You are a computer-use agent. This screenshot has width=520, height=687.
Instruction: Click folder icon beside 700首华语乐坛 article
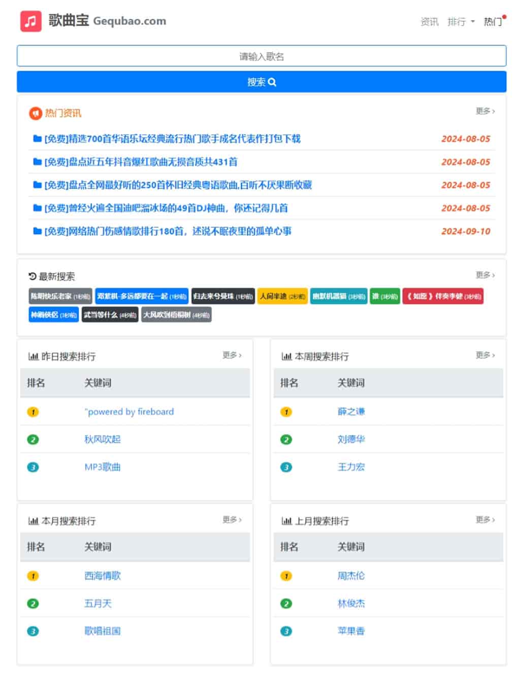click(x=37, y=139)
